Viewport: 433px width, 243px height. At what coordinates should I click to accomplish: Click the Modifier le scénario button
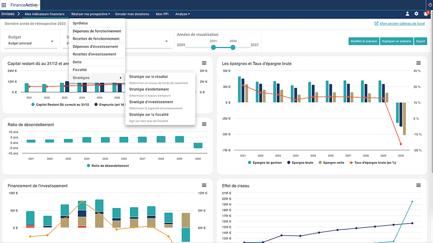coord(364,41)
